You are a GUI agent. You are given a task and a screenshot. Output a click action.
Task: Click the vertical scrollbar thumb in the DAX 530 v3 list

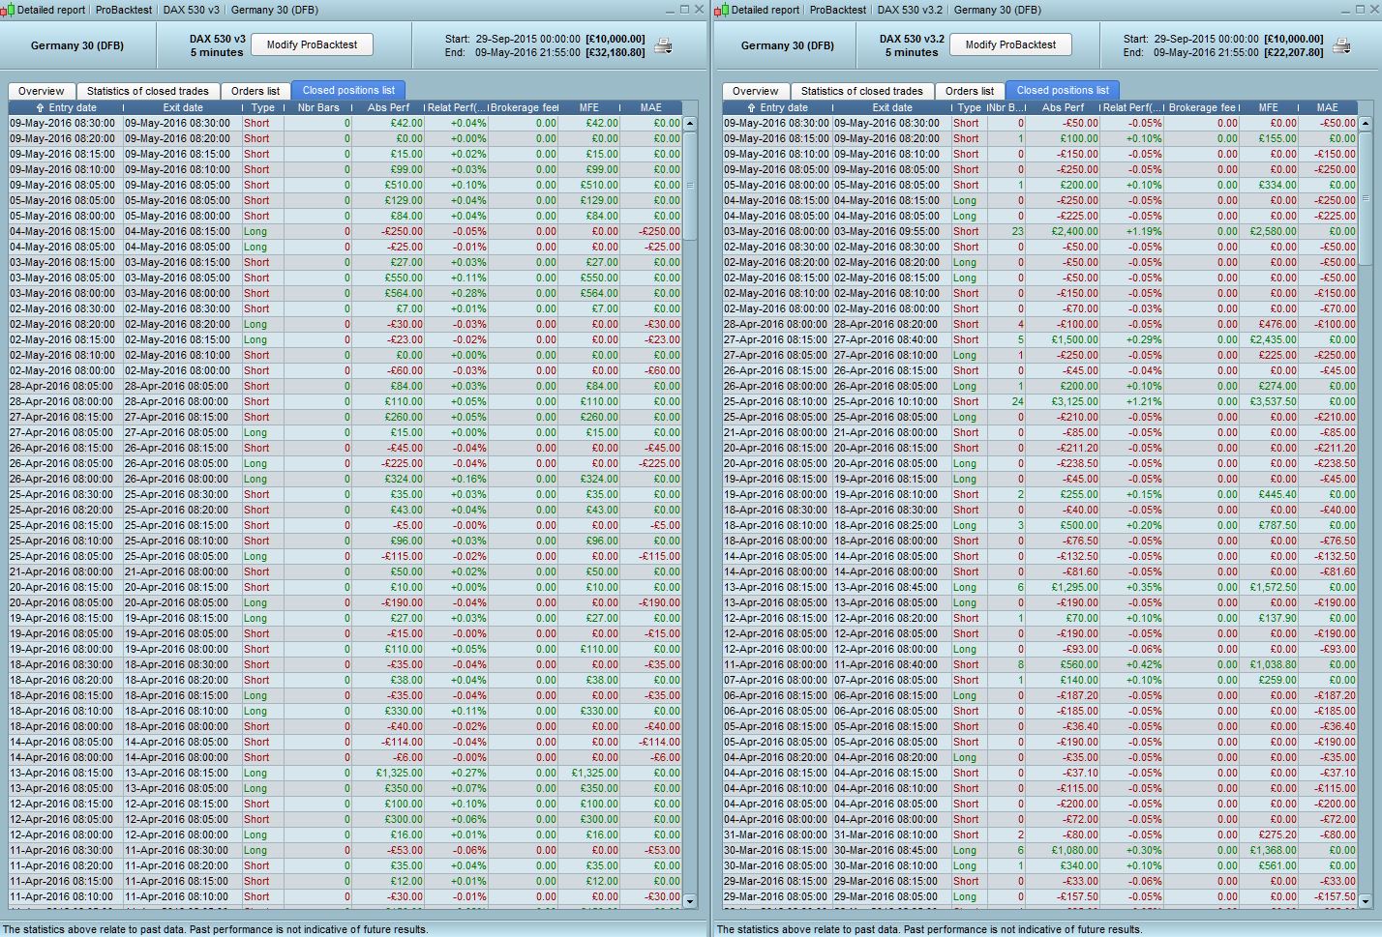coord(690,185)
